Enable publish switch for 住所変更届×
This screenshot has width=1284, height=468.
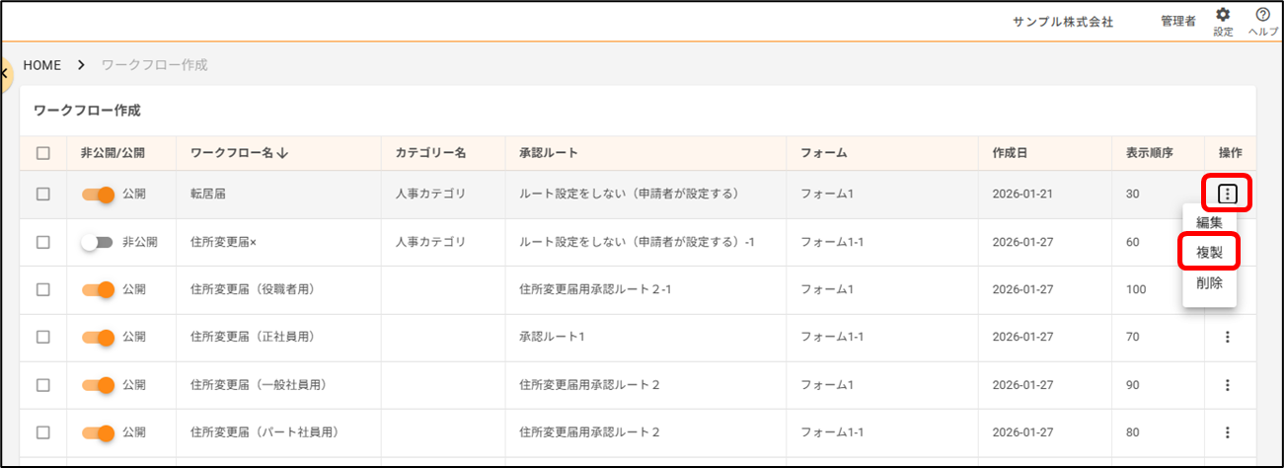pos(97,242)
